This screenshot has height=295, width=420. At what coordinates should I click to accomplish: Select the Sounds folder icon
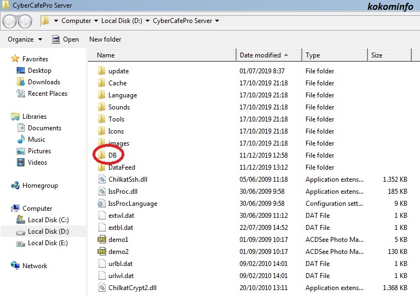click(x=101, y=107)
